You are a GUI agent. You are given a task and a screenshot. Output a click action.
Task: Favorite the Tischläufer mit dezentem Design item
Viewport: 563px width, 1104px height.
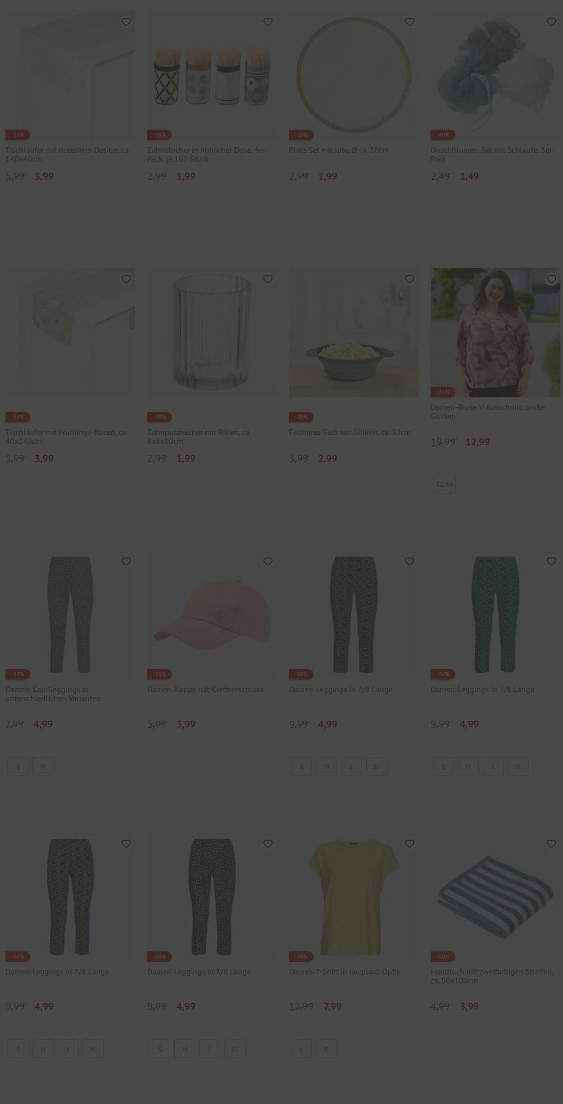coord(126,22)
